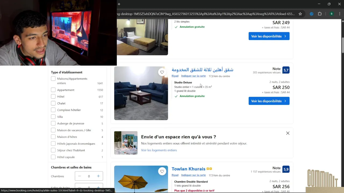Select the Complexe hôtelier checkbox
Viewport: 344px width, 193px height.
(53, 110)
